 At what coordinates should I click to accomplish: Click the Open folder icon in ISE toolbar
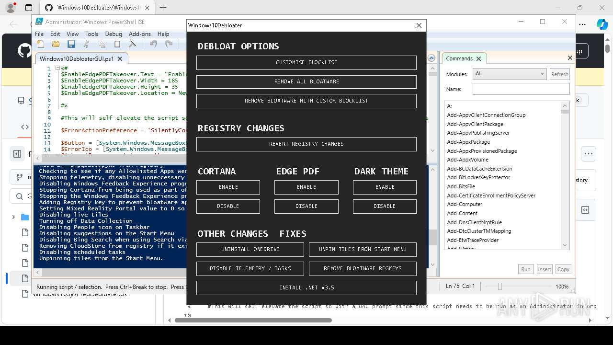(56, 44)
